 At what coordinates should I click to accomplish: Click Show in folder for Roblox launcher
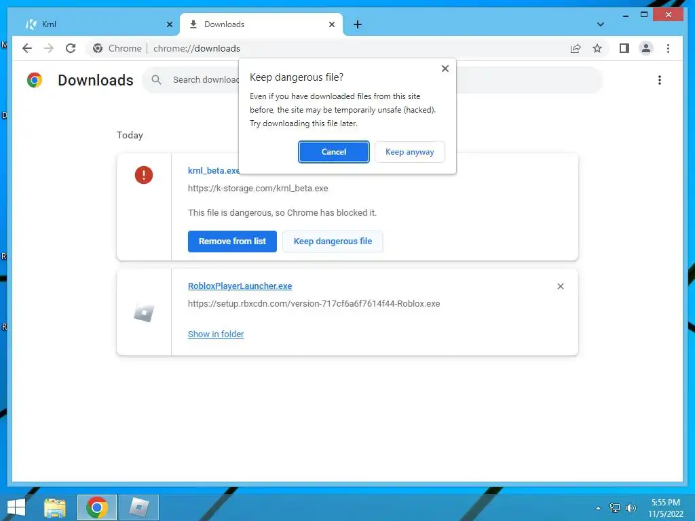click(x=216, y=334)
